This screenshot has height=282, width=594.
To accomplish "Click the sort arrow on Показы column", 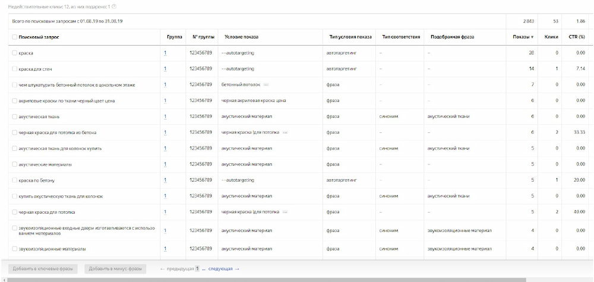I will pyautogui.click(x=532, y=37).
